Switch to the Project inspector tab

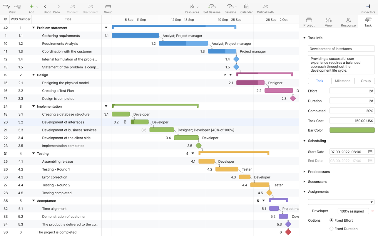[x=309, y=22]
